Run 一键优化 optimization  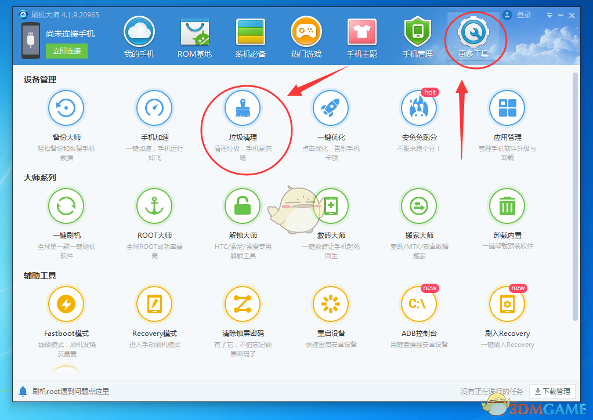331,107
